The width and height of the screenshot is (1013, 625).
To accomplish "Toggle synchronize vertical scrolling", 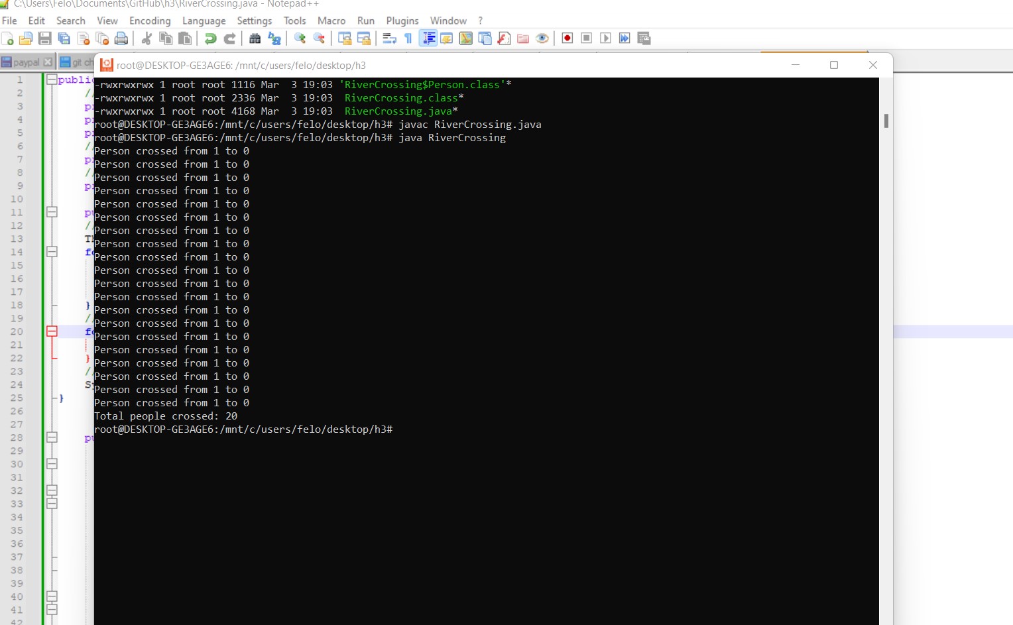I will 345,38.
